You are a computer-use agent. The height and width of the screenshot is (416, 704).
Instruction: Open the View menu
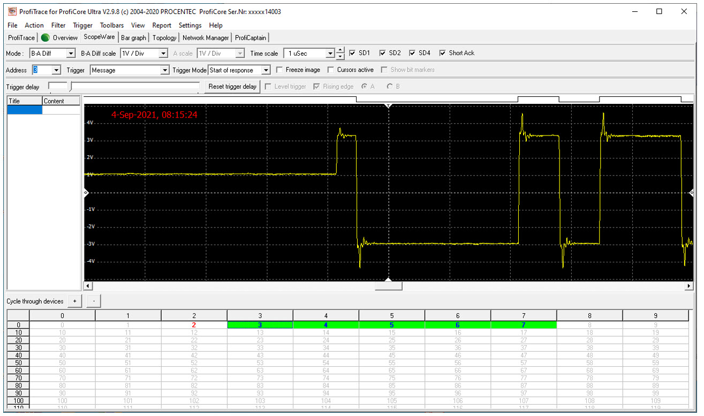[138, 25]
